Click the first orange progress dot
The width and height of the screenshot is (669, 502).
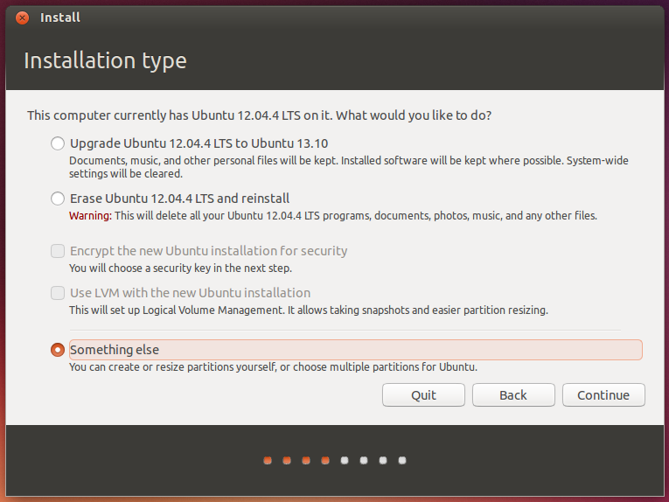268,460
